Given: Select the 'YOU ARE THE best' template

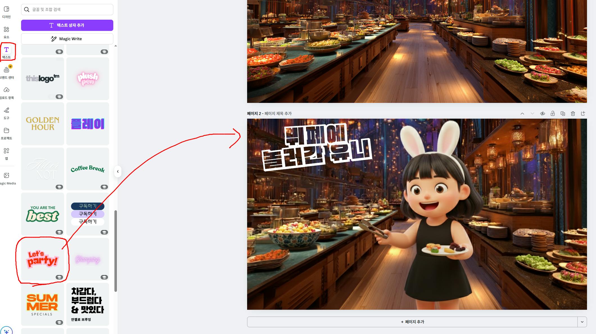Looking at the screenshot, I should [x=42, y=214].
